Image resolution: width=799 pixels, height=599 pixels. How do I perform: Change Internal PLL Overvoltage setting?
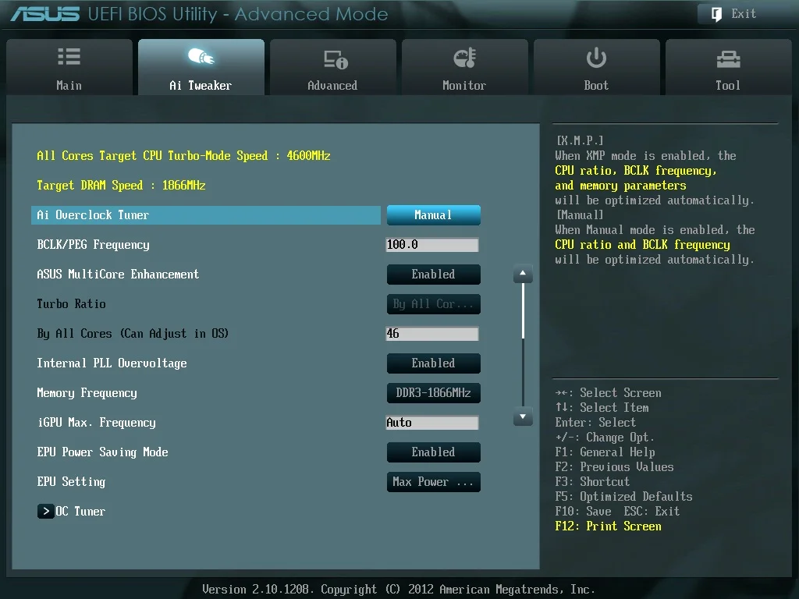434,363
